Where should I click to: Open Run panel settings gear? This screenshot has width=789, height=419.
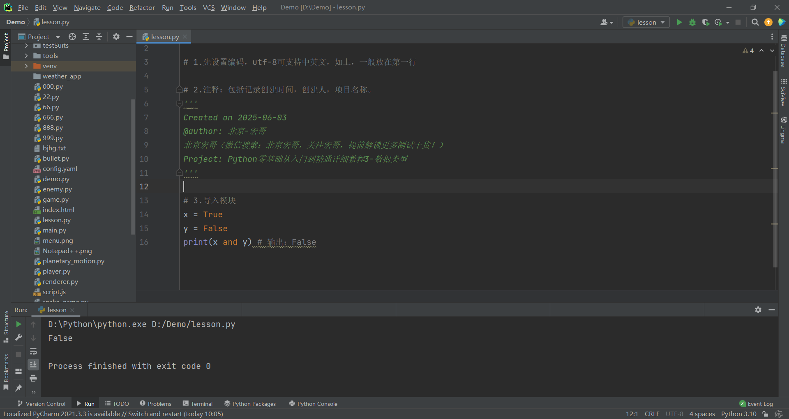tap(758, 310)
